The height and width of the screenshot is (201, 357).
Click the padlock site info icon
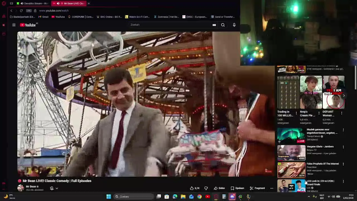coord(35,11)
